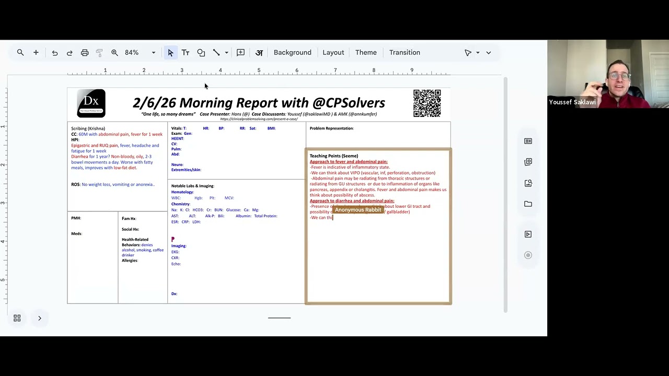Click 'Approach to fever and abdominal pain' heading

(349, 162)
